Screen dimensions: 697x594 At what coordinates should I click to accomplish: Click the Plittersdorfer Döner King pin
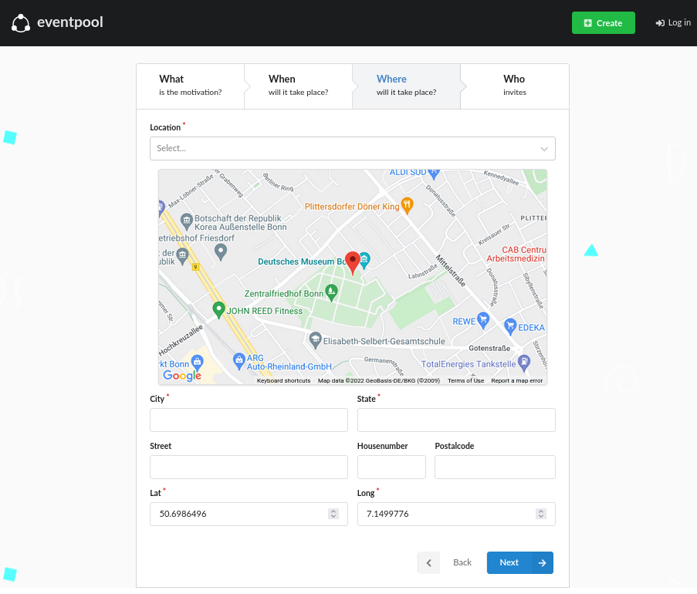(408, 204)
